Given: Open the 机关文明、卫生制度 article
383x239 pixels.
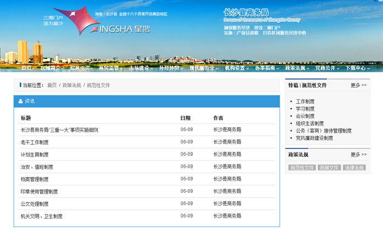Looking at the screenshot, I should tap(42, 216).
